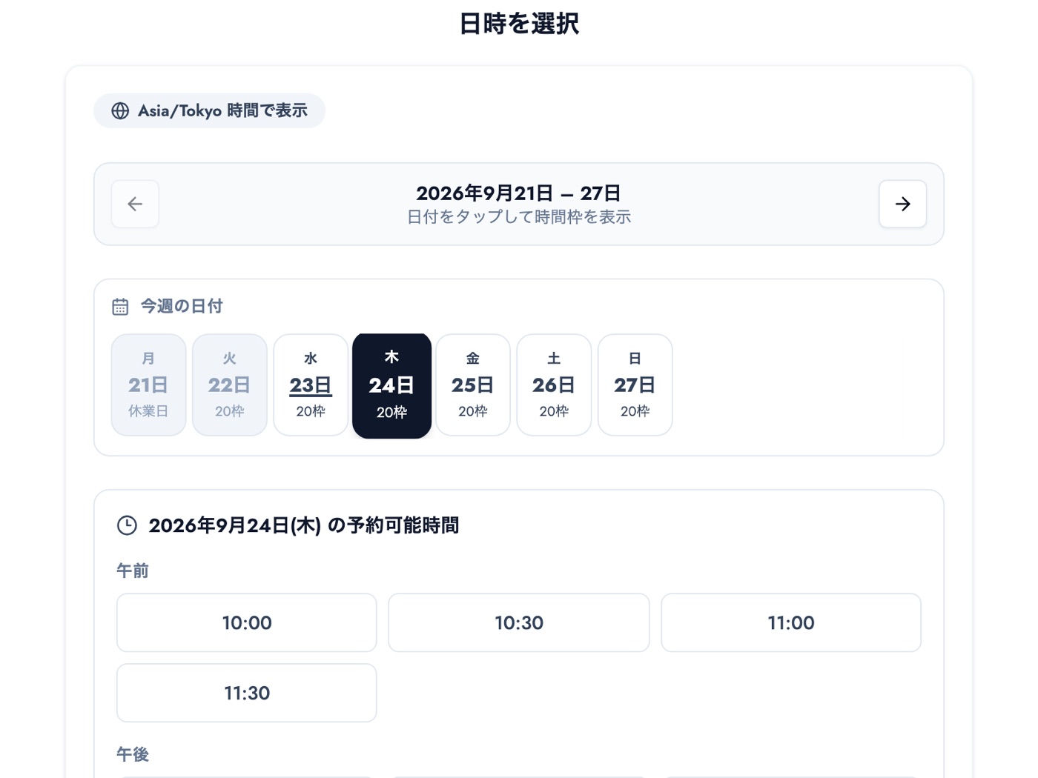Viewport: 1038px width, 778px height.
Task: Click the closed Monday 21日 card
Action: pyautogui.click(x=148, y=385)
